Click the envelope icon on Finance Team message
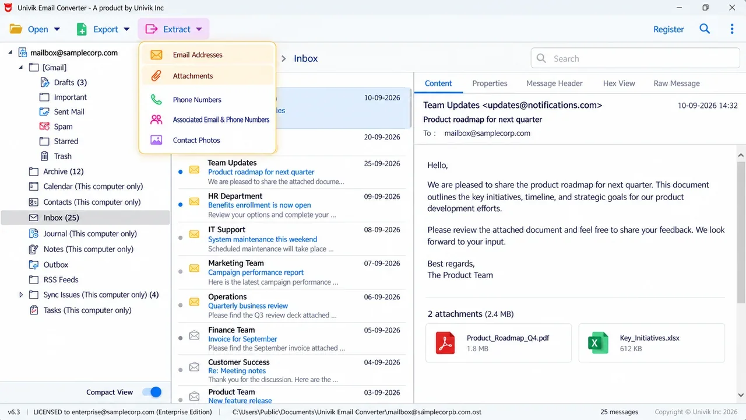This screenshot has width=746, height=420. tap(195, 337)
